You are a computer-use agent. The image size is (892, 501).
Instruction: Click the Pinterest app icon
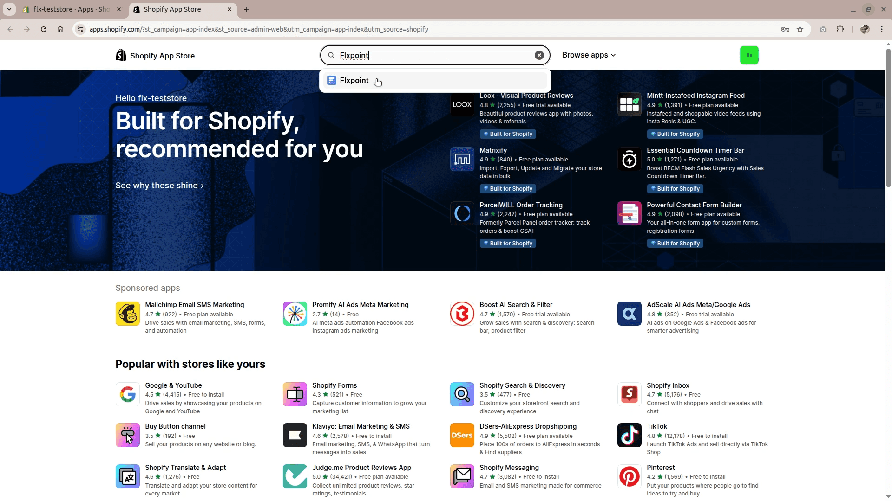click(x=629, y=476)
